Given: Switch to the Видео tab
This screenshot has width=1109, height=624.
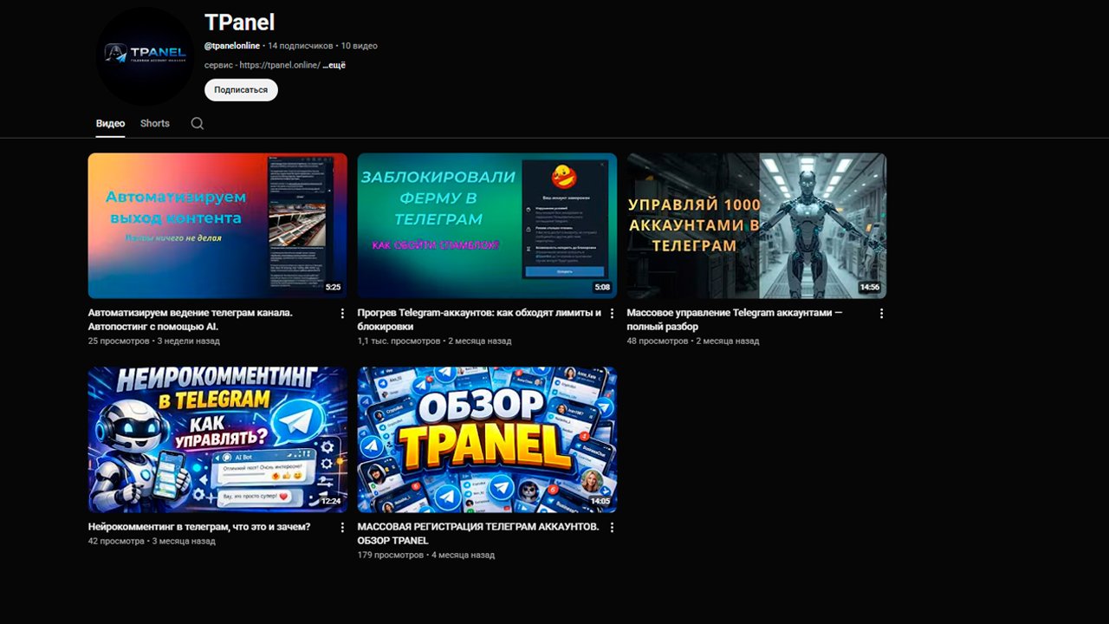Looking at the screenshot, I should pos(110,123).
